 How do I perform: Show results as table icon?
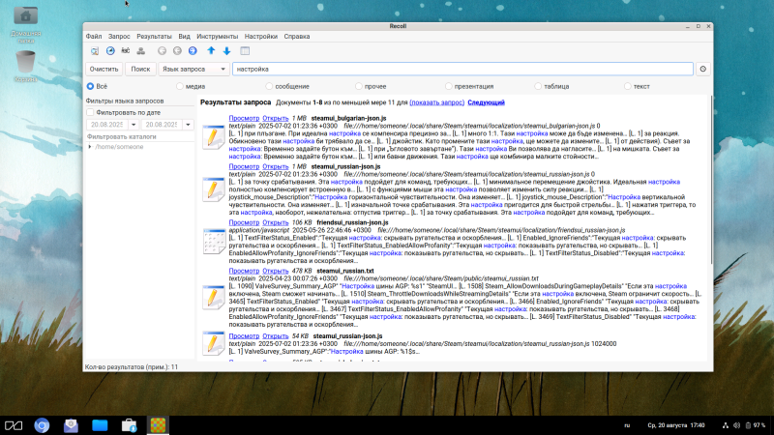pos(244,50)
